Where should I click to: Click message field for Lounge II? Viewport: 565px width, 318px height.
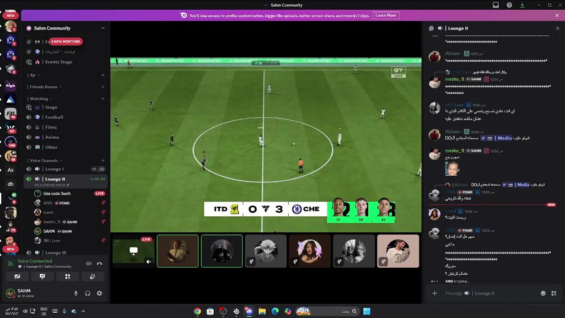490,293
